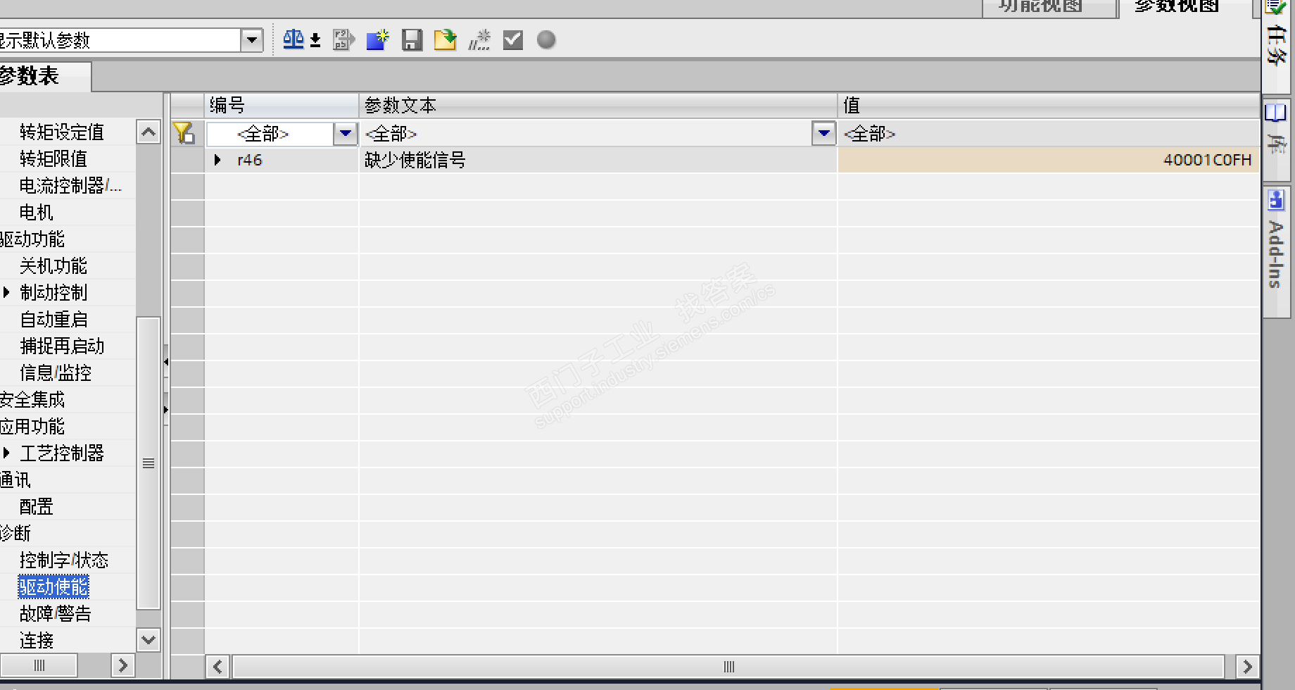Viewport: 1295px width, 690px height.
Task: Click the 编号 column header
Action: (x=282, y=106)
